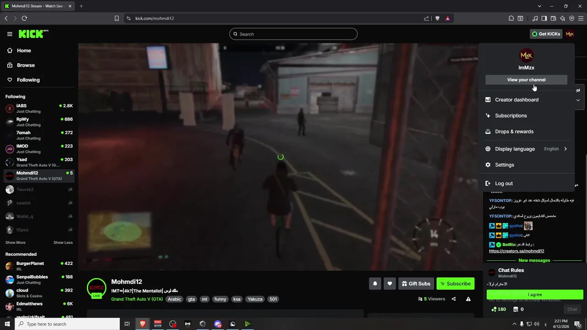Image resolution: width=587 pixels, height=330 pixels.
Task: Open Brave VPN shield icon
Action: [x=571, y=18]
